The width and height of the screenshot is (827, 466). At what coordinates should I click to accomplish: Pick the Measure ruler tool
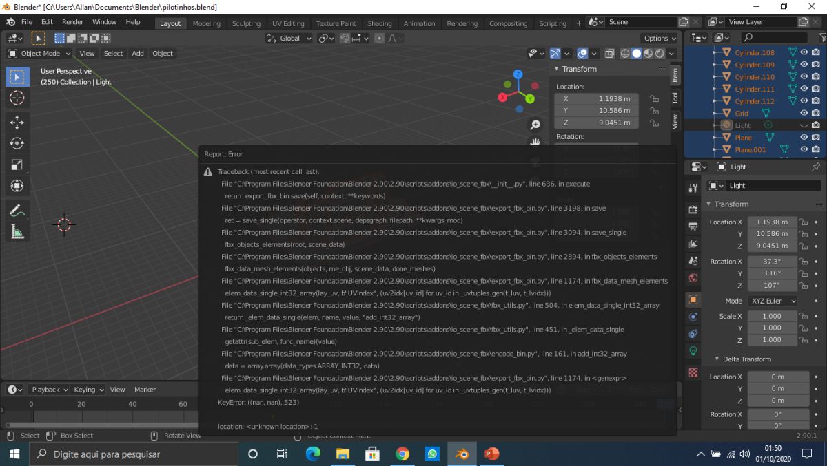pos(18,232)
